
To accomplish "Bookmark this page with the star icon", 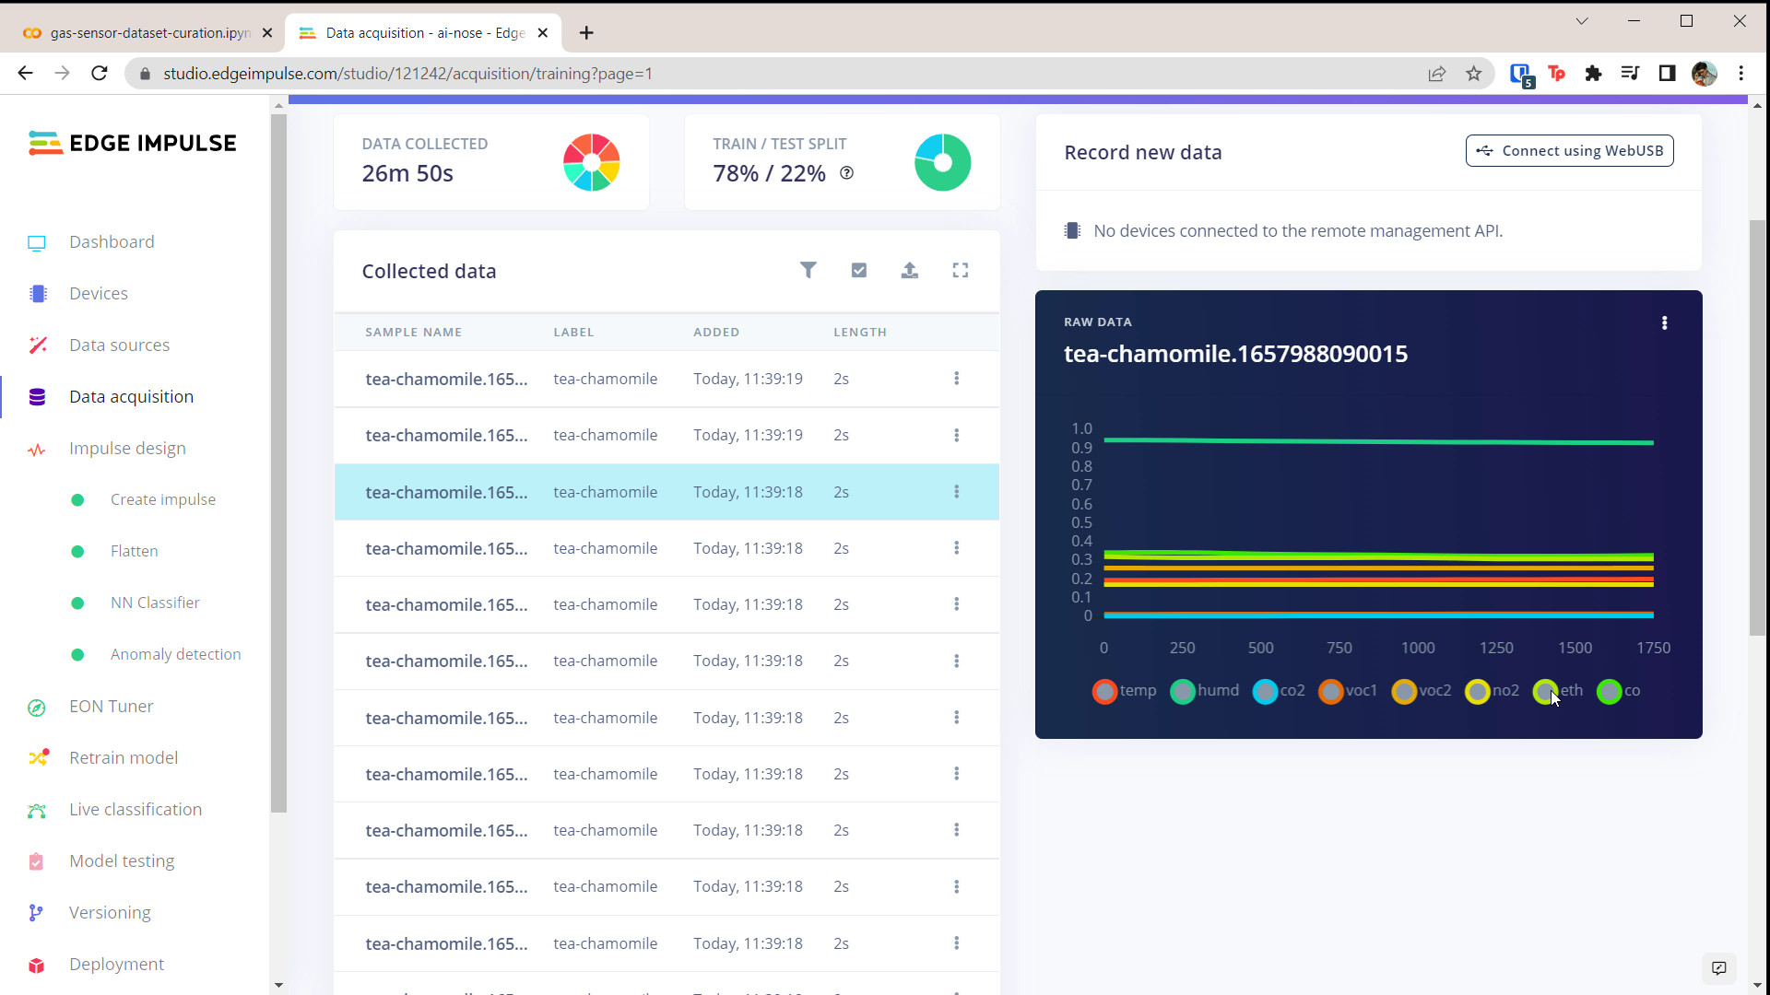I will point(1473,74).
